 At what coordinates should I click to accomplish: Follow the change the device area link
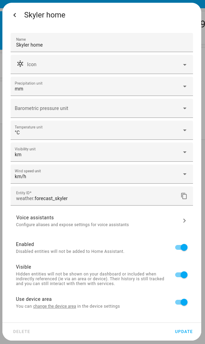[55, 306]
